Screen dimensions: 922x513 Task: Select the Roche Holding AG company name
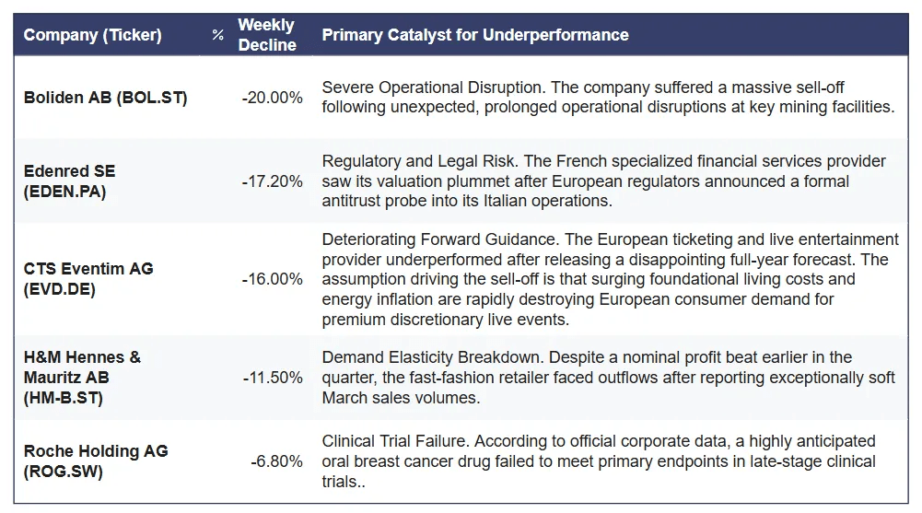click(x=96, y=450)
